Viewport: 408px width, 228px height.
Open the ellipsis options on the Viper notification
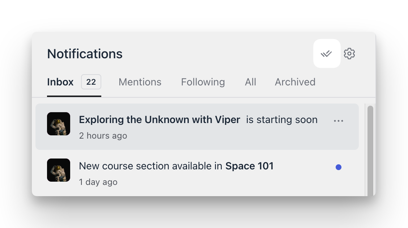(x=339, y=121)
